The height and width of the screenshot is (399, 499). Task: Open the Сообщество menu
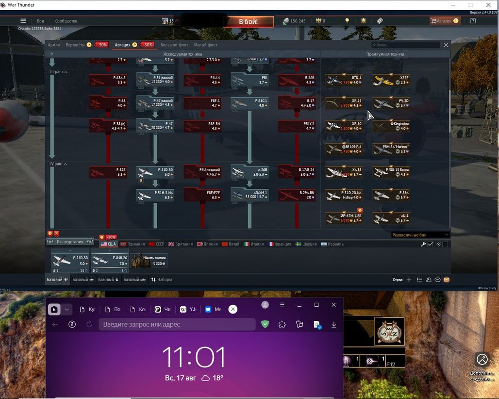point(66,21)
